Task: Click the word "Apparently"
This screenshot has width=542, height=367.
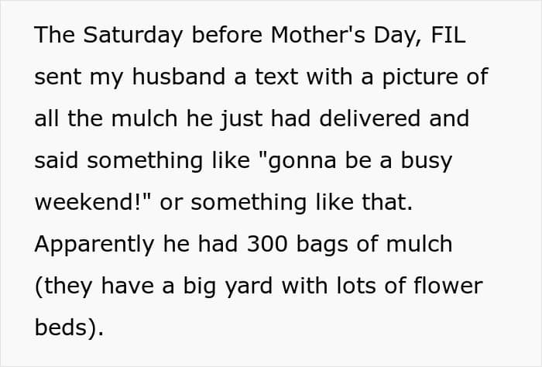Action: pos(94,245)
